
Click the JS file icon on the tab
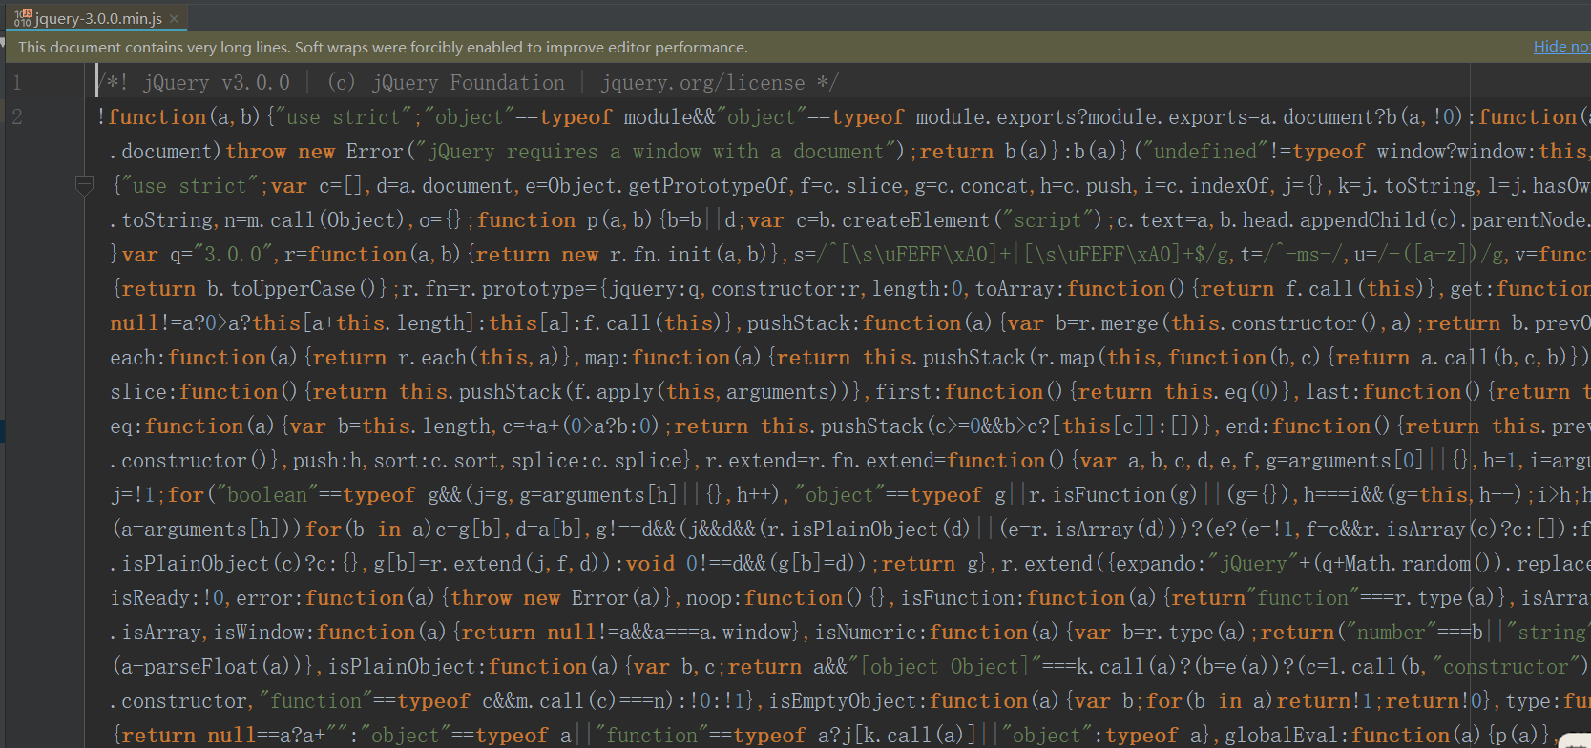pyautogui.click(x=22, y=18)
